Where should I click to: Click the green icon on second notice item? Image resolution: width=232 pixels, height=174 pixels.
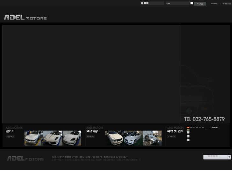tap(188, 130)
